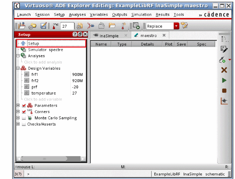Click the help question-mark in Setup panel

[x=75, y=34]
